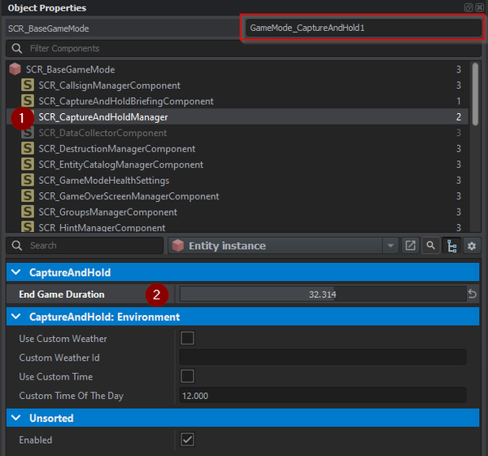
Task: Select SCR_CaptureAndHoldManager in component list
Action: click(x=103, y=117)
